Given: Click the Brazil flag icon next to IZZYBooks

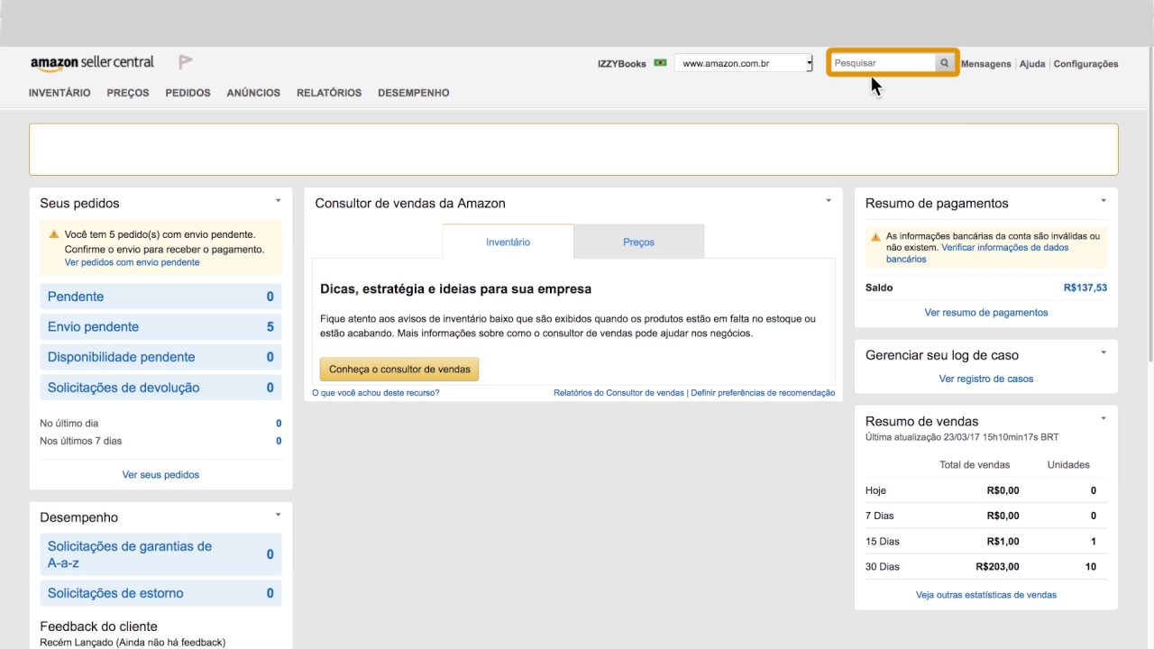Looking at the screenshot, I should (660, 63).
